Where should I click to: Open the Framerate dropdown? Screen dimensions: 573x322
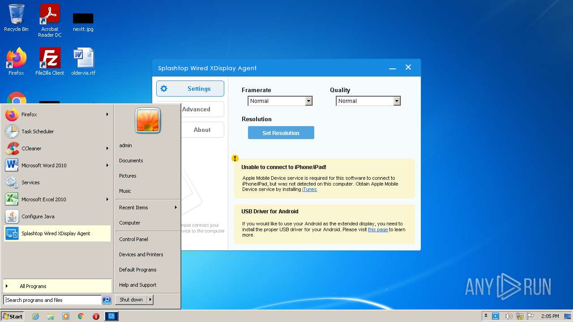coord(280,101)
